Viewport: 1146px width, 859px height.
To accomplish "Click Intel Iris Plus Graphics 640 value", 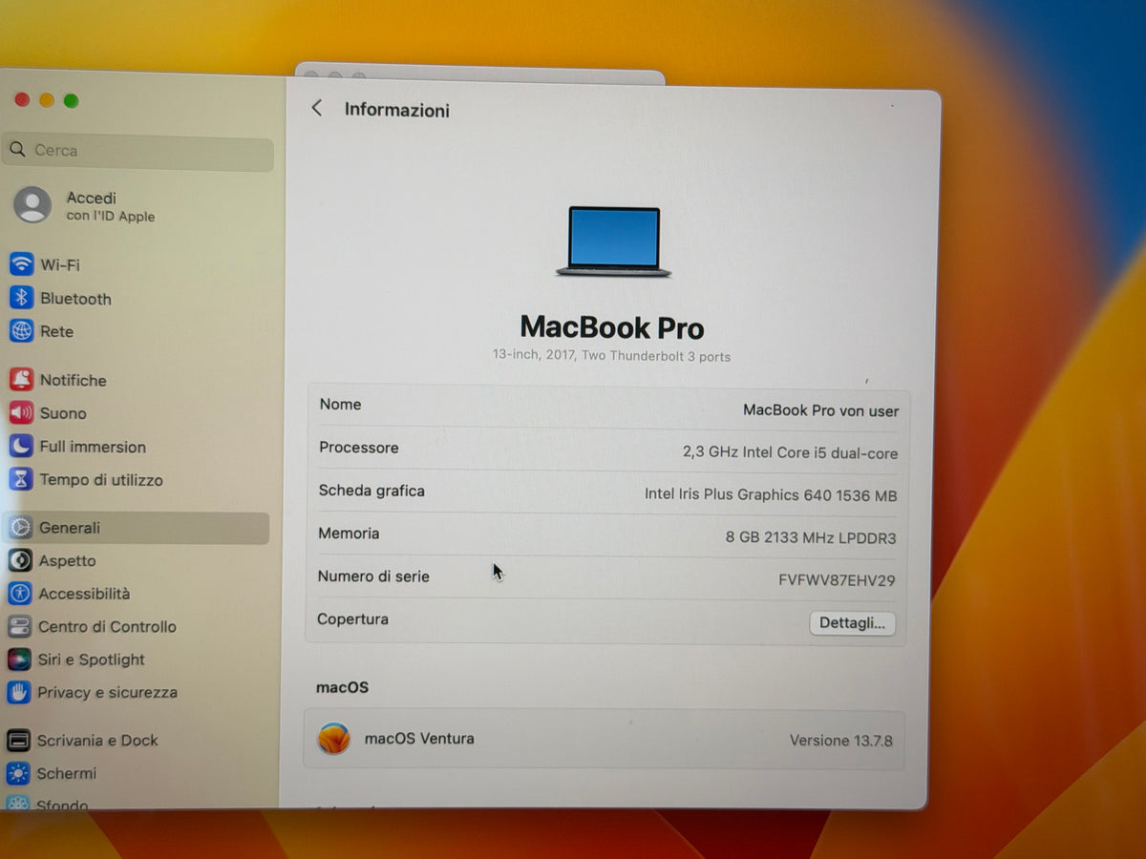I will point(771,495).
